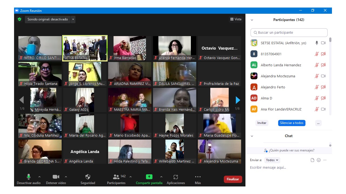Click Invitar button in participants panel

[x=262, y=123]
